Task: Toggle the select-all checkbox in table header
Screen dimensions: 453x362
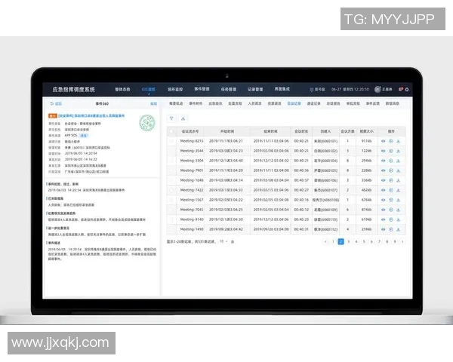Action: pyautogui.click(x=172, y=130)
